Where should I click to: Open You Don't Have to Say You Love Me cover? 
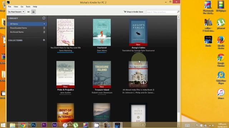coord(65,32)
